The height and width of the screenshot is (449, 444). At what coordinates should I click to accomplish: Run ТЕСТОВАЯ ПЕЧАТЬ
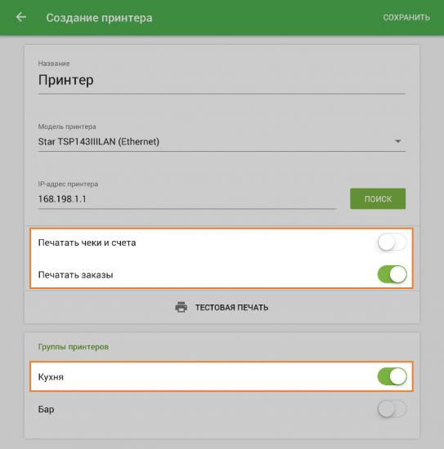coord(222,307)
